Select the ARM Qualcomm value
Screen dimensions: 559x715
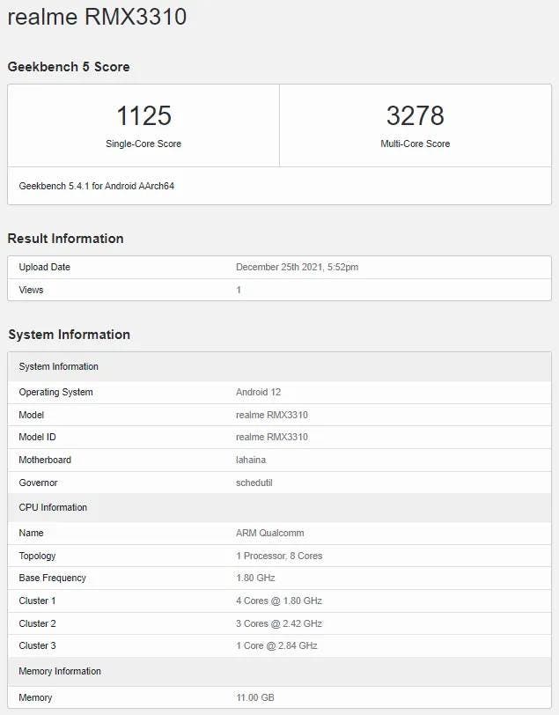click(x=270, y=533)
